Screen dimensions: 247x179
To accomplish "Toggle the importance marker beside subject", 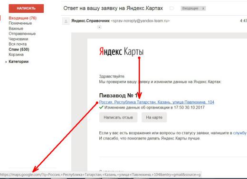I will tap(171, 8).
